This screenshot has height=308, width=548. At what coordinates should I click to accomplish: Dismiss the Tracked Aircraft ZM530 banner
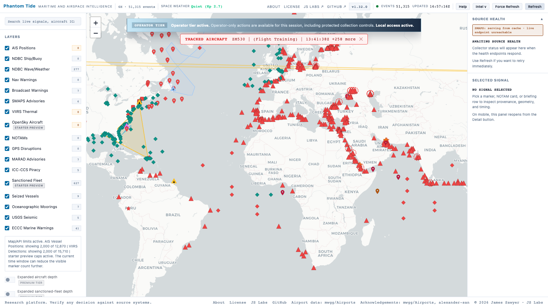pos(361,39)
